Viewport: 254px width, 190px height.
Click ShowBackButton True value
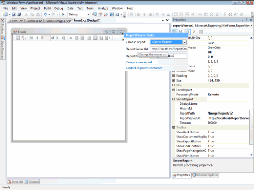[x=211, y=132]
